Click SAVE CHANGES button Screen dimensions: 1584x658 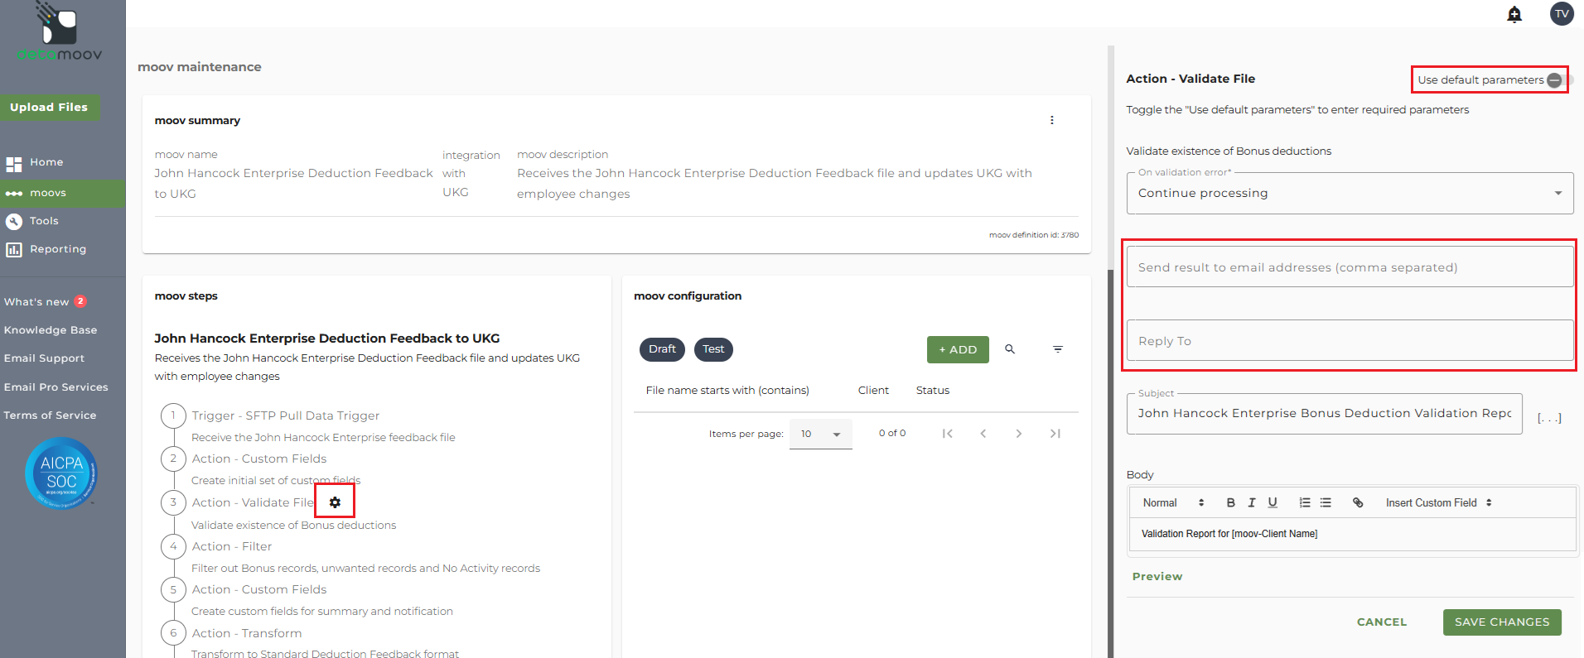pyautogui.click(x=1502, y=622)
